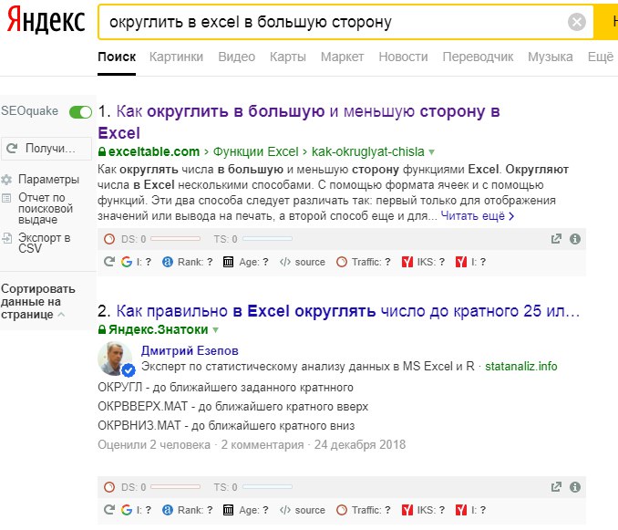Switch to the Видео tab
Viewport: 618px width, 530px height.
point(236,57)
